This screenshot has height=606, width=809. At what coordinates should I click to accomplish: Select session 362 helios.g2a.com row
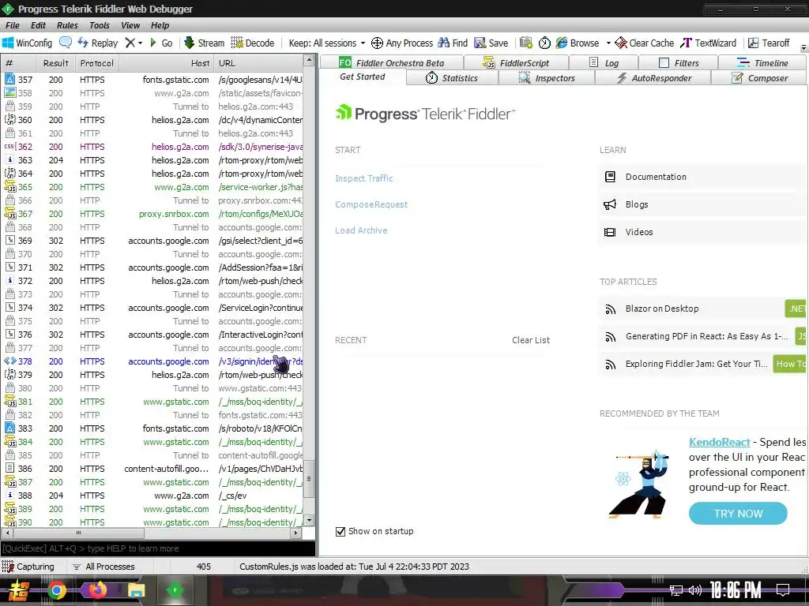click(153, 147)
